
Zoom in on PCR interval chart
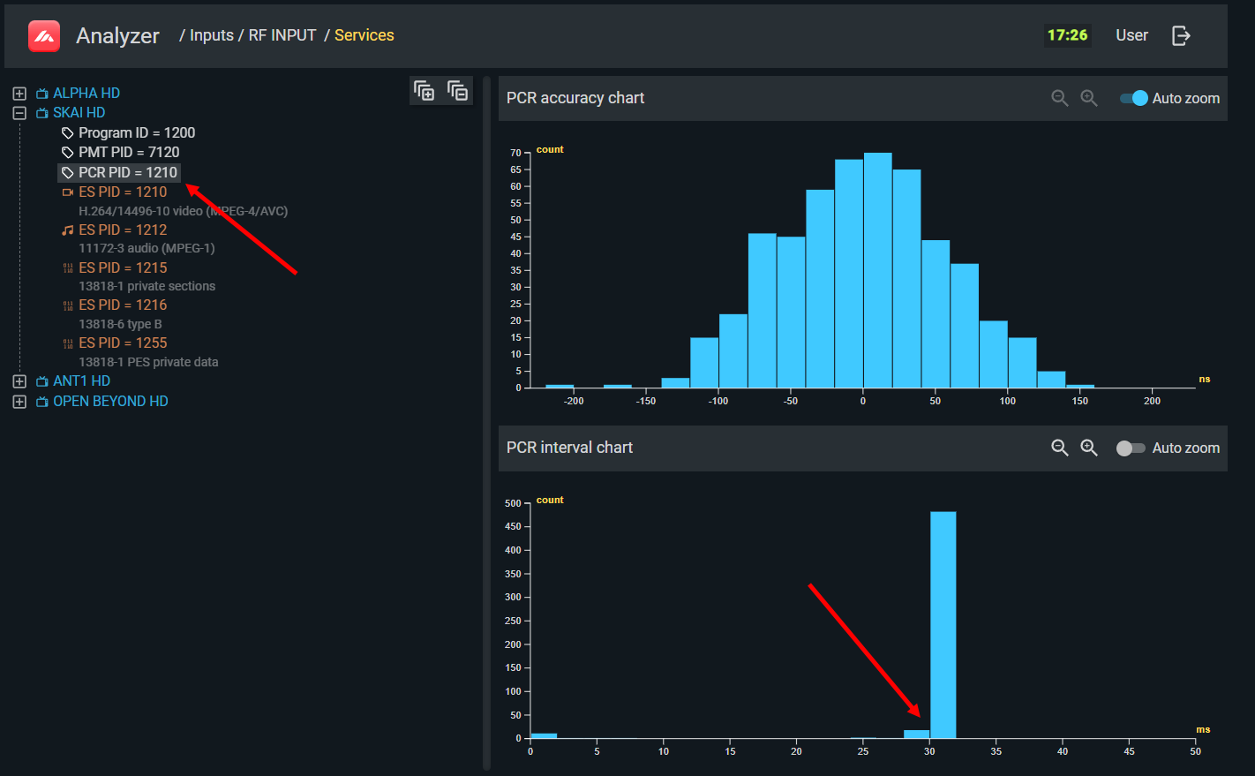pyautogui.click(x=1089, y=448)
